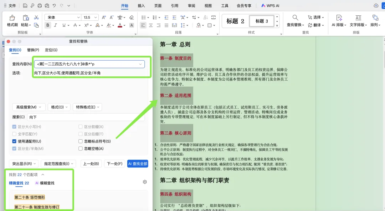
Task: Open 特殊格式(E) dropdown
Action: click(x=87, y=107)
